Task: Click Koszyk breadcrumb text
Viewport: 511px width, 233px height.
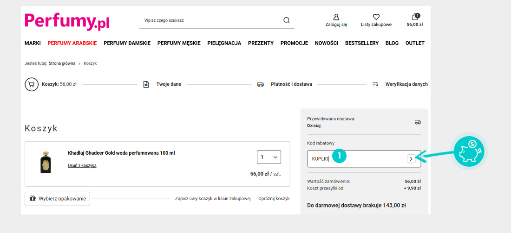Action: point(90,63)
